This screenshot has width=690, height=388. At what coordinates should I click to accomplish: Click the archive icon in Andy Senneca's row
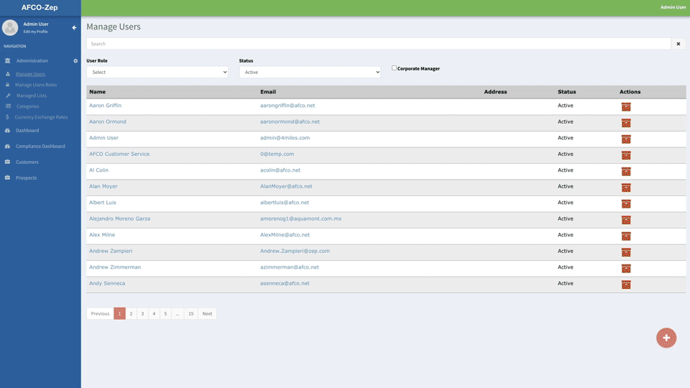tap(626, 285)
